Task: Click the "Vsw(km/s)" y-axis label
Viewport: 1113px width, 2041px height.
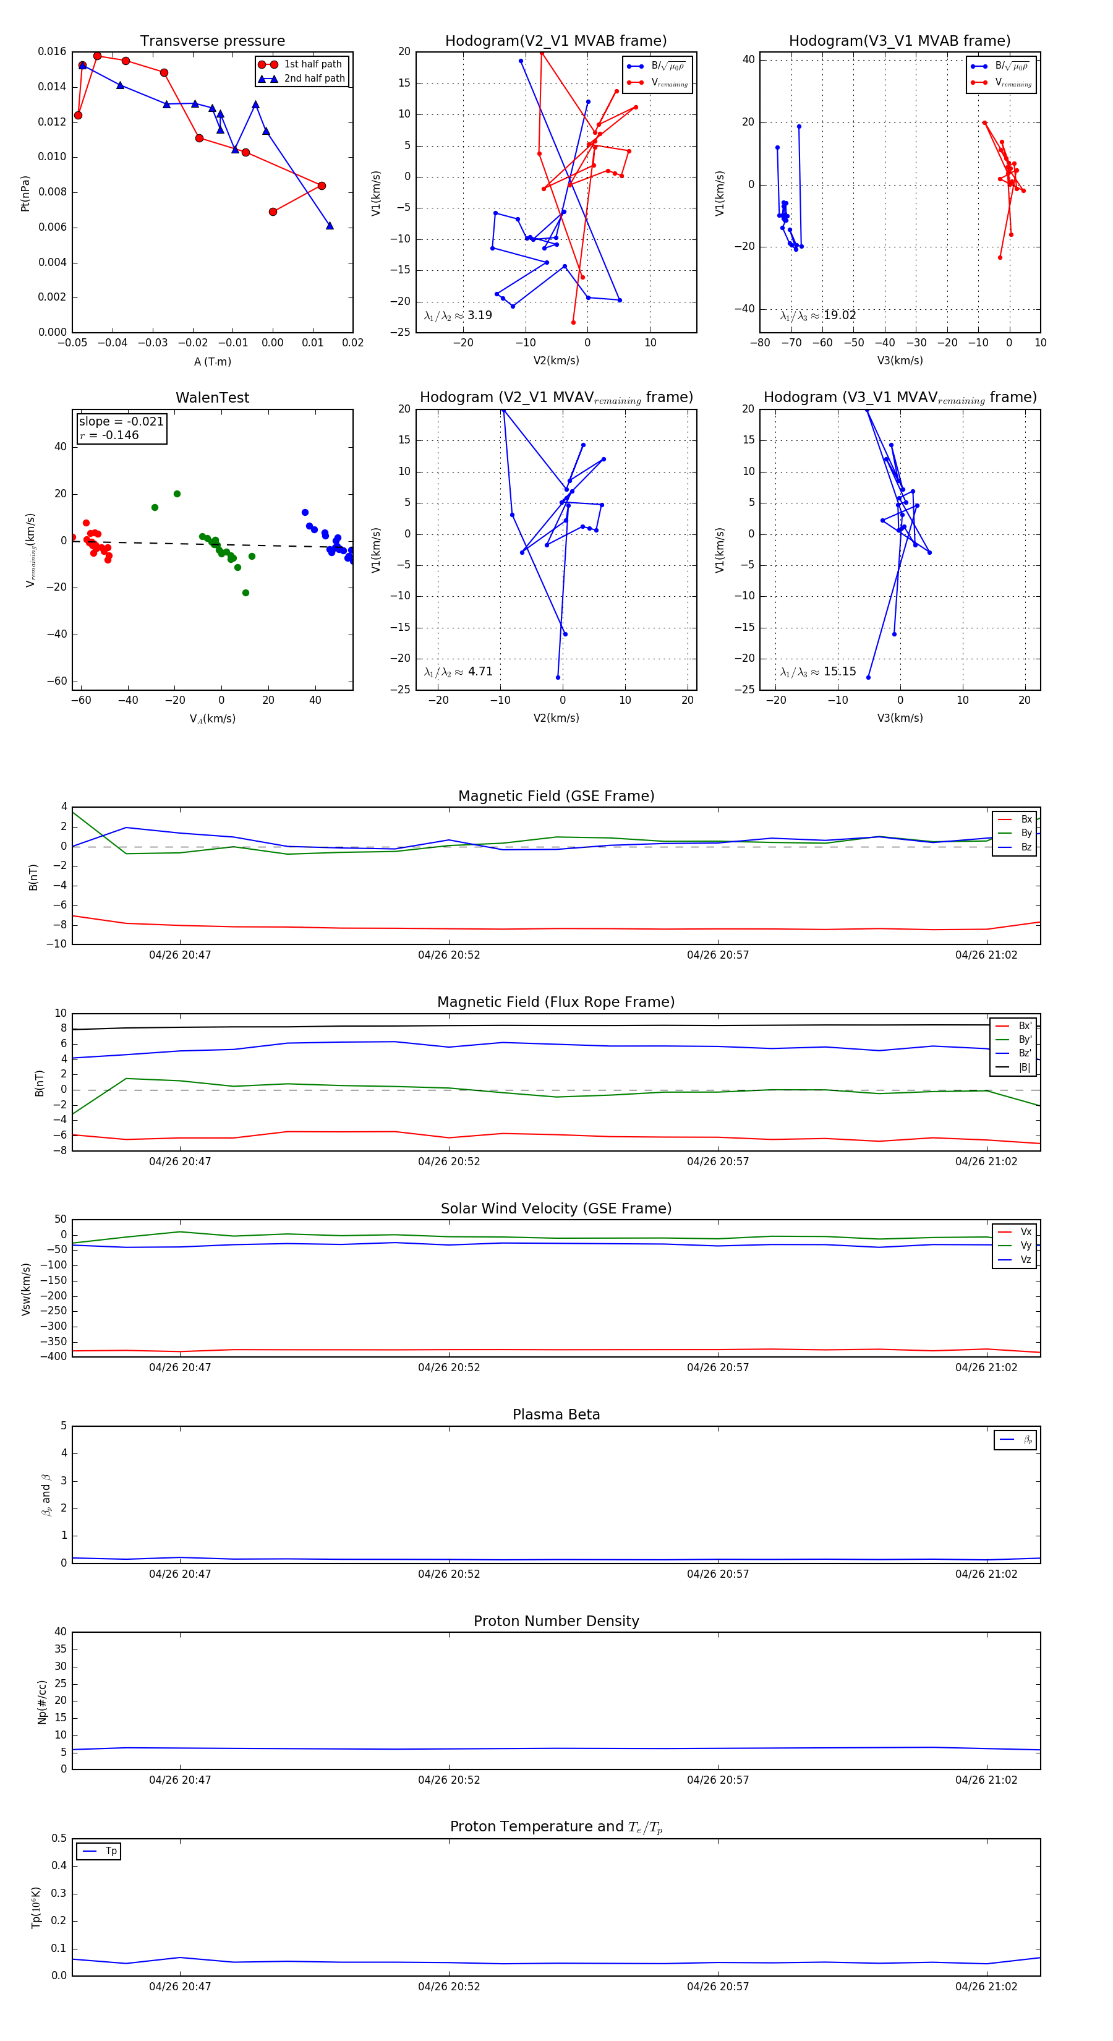Action: click(25, 1289)
